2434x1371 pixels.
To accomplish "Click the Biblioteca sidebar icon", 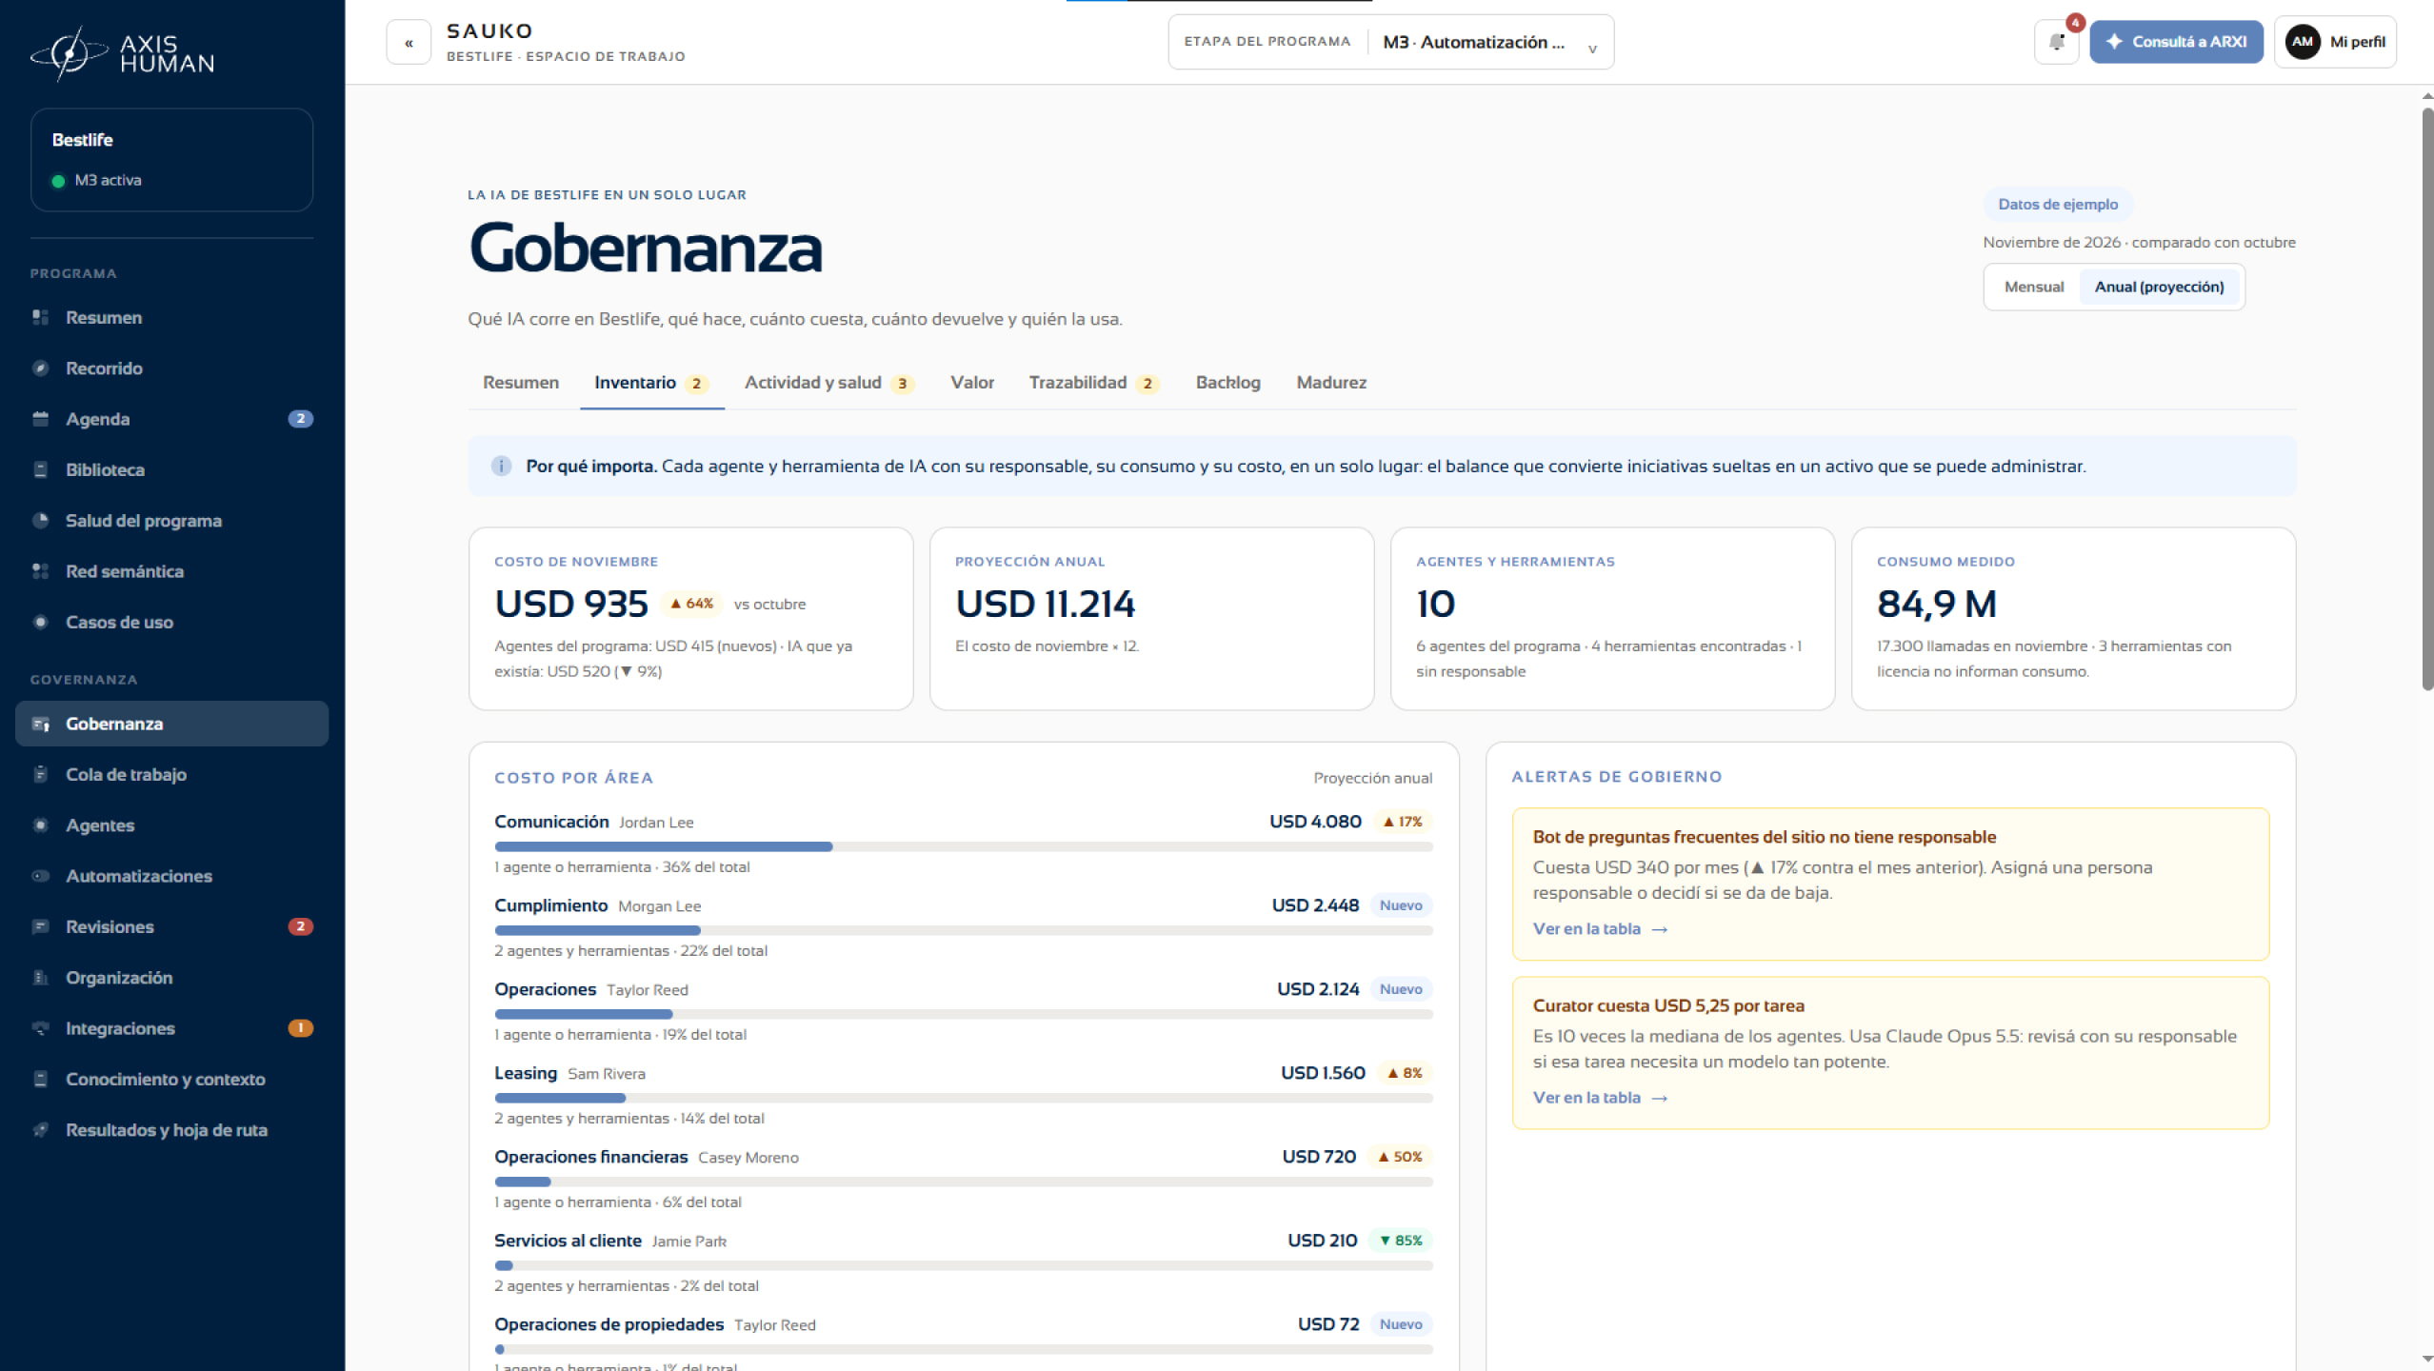I will [x=40, y=469].
